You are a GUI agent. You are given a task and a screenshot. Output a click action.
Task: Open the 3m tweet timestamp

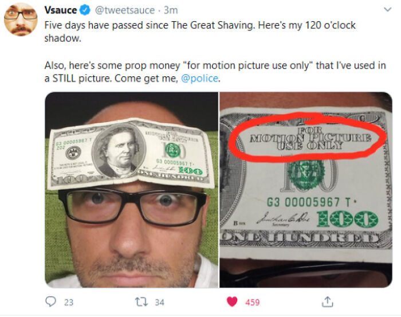(171, 10)
